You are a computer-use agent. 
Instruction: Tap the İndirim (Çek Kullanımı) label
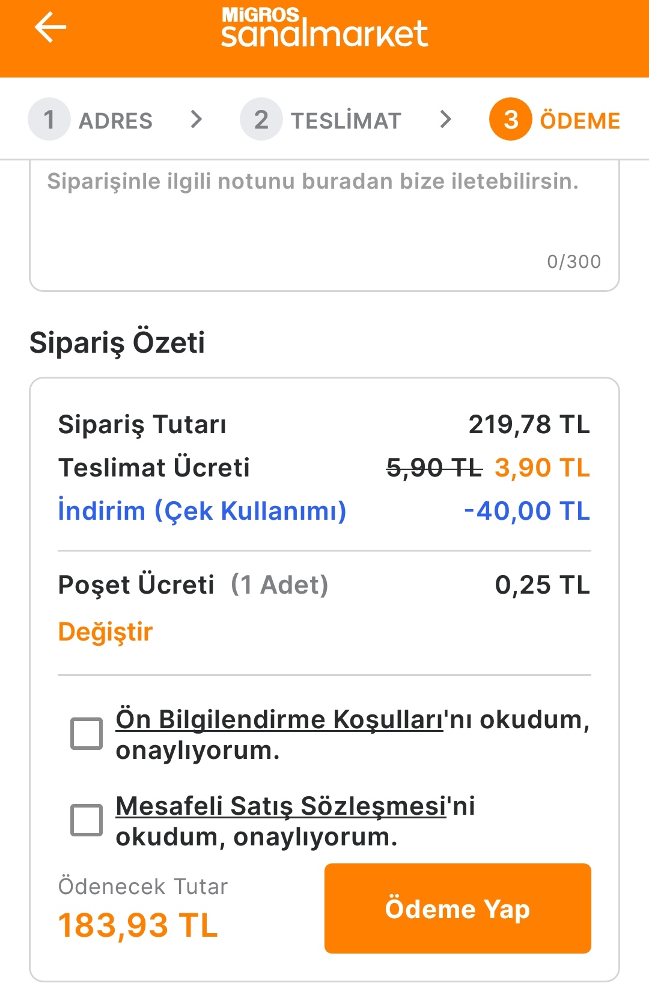pos(203,511)
